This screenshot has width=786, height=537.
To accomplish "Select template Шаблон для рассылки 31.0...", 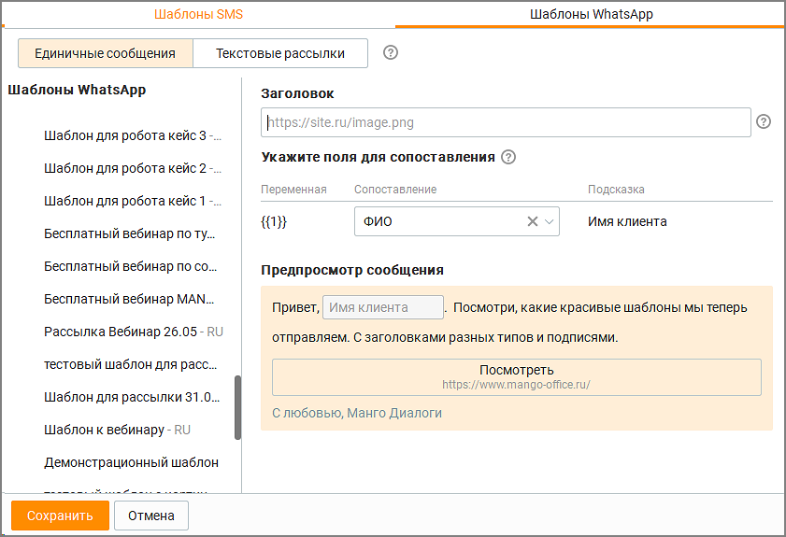I will click(x=132, y=397).
